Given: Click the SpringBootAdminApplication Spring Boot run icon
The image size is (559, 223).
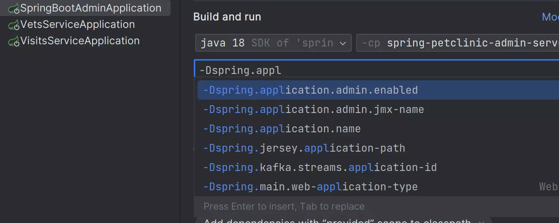Looking at the screenshot, I should coord(14,9).
